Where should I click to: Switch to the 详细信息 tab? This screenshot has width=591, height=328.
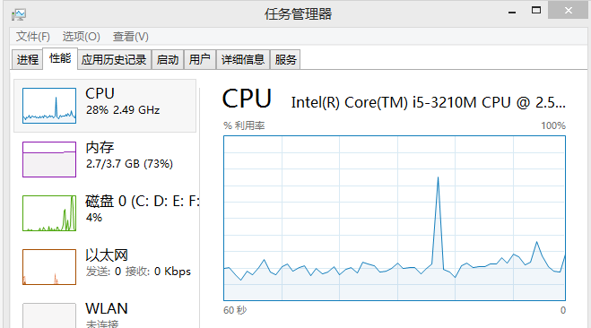243,59
